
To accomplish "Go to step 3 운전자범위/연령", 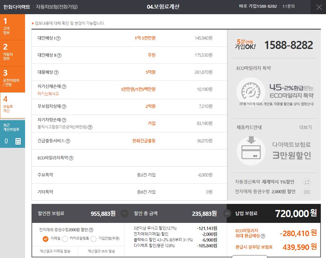I will pyautogui.click(x=13, y=79).
